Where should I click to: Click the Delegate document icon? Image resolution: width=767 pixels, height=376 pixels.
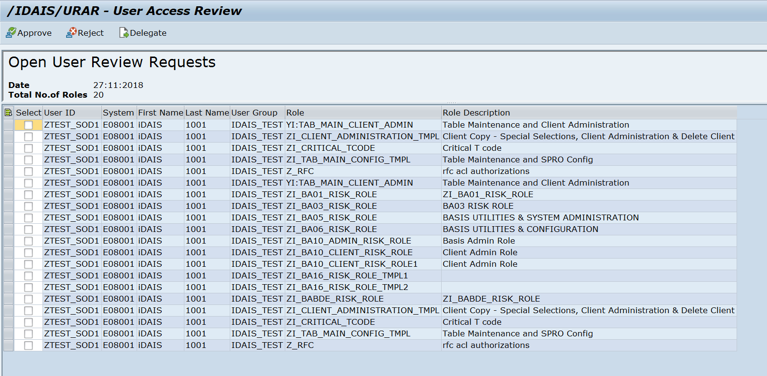point(124,32)
